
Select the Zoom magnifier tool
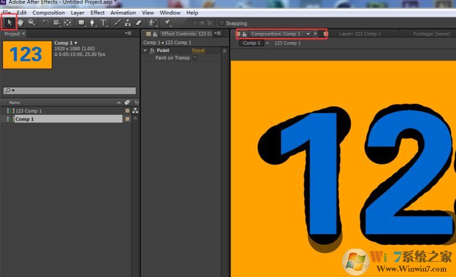coord(31,23)
